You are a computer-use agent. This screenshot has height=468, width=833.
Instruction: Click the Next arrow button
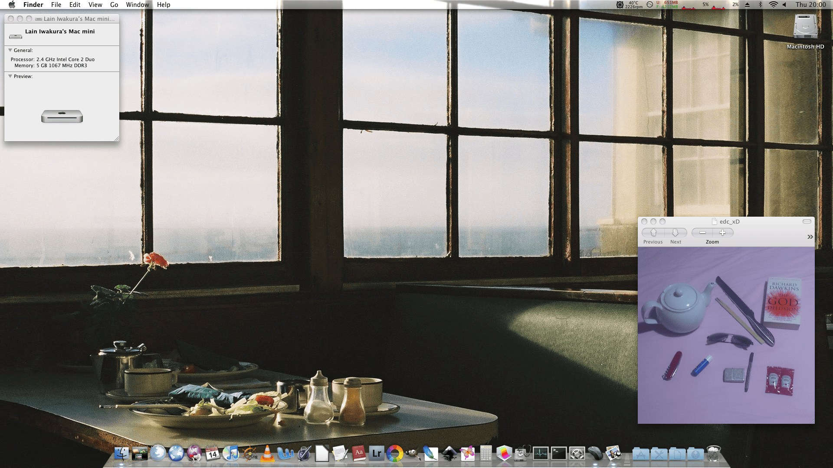[x=675, y=233]
